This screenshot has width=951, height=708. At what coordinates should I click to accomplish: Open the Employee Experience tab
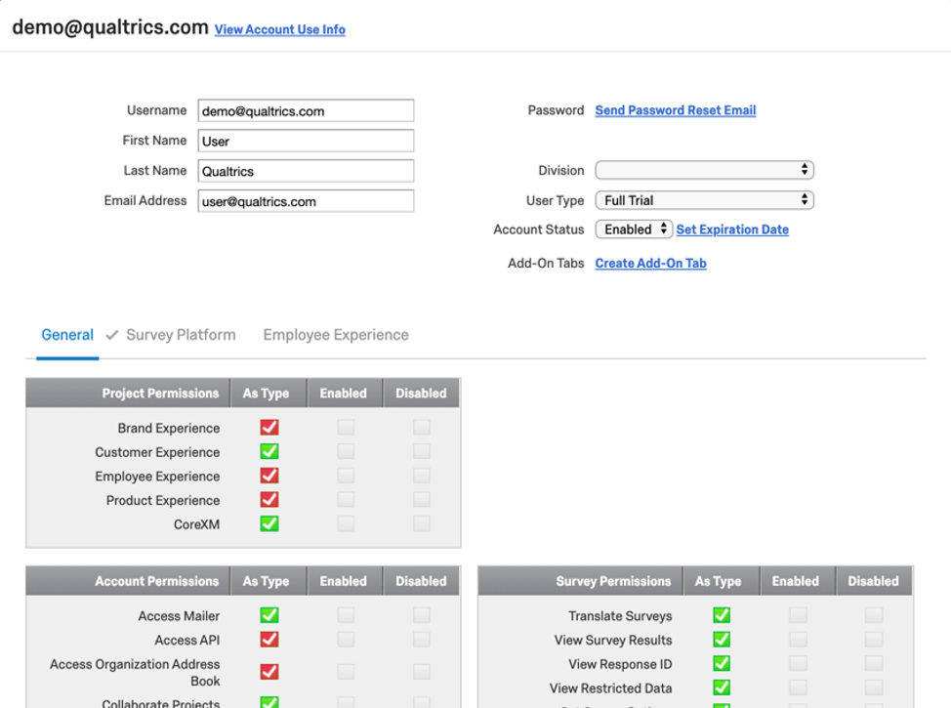tap(335, 334)
